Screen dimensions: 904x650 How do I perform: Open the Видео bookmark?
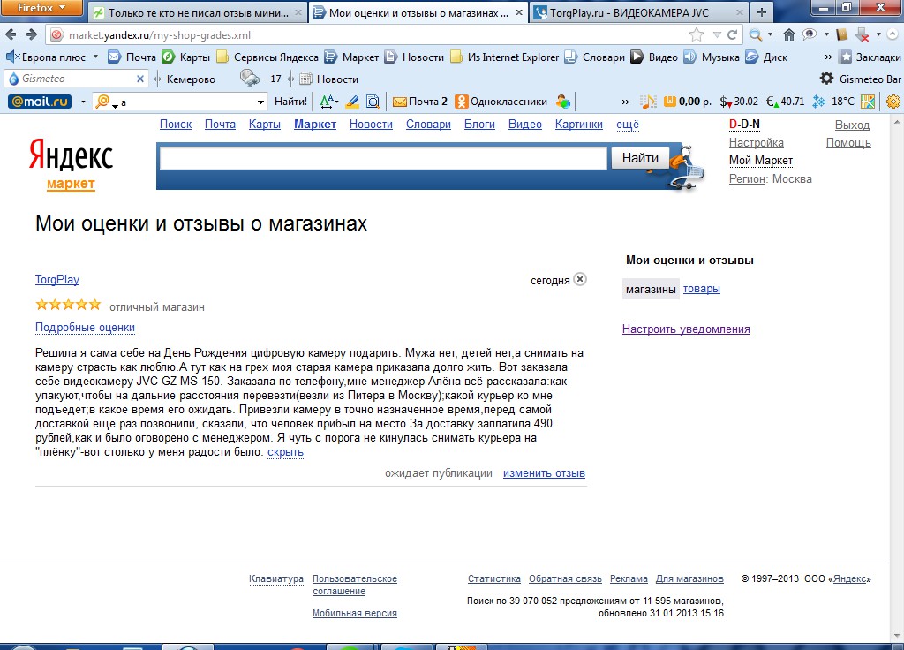[x=654, y=57]
